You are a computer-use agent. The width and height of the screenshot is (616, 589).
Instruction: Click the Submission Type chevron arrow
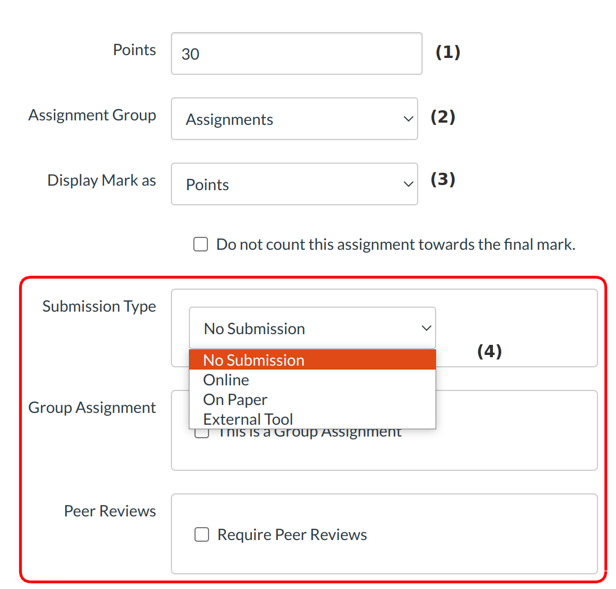click(x=427, y=328)
